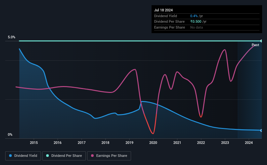Select the 2024 x-axis label
Image resolution: width=267 pixels, height=165 pixels.
click(x=249, y=143)
